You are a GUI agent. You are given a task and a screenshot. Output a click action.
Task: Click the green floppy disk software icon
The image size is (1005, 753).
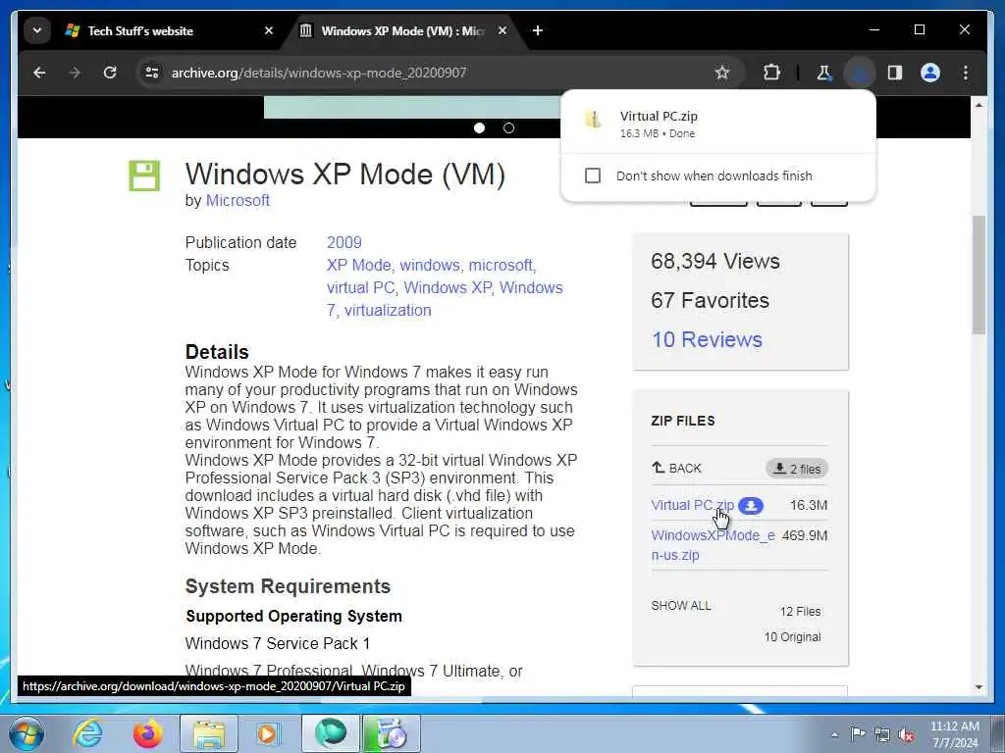(x=144, y=176)
